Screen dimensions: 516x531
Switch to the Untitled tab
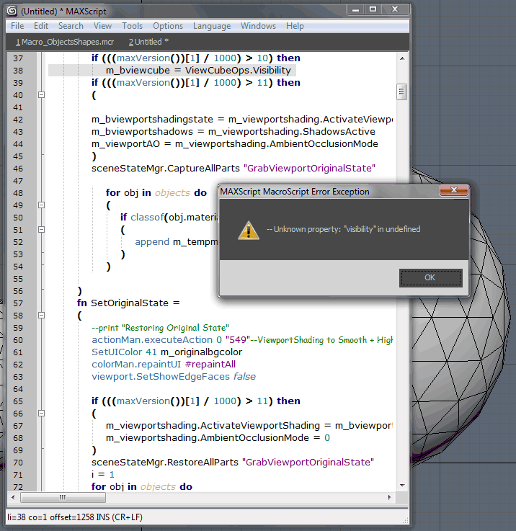pyautogui.click(x=148, y=42)
